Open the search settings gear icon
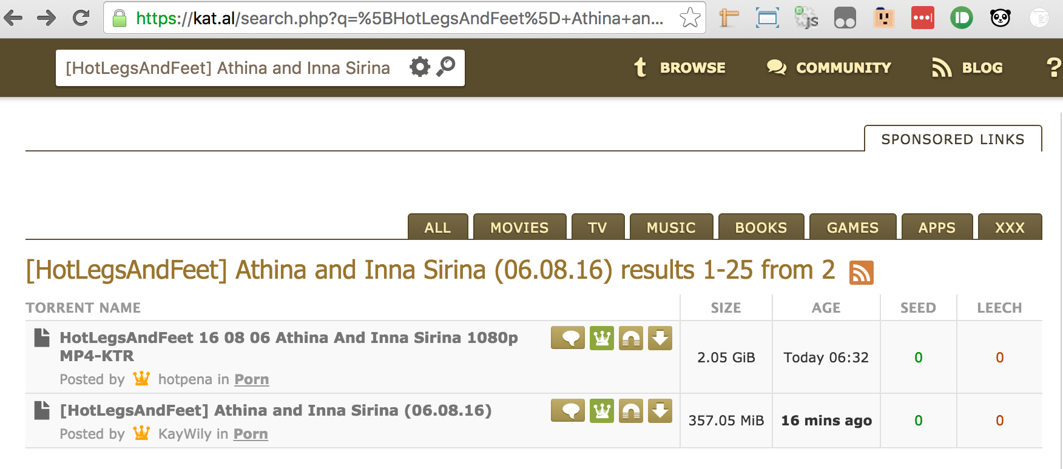The height and width of the screenshot is (469, 1063). click(420, 67)
